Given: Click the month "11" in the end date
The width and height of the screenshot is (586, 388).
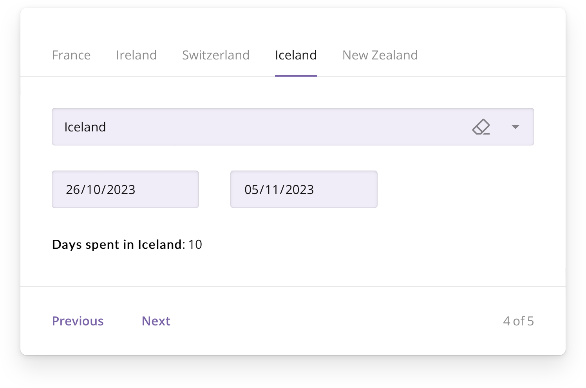Looking at the screenshot, I should [272, 190].
